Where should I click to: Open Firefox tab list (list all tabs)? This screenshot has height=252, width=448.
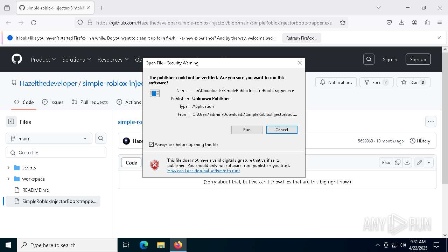click(x=378, y=8)
